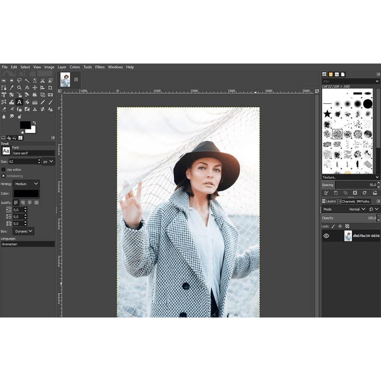
Task: Switch to the Channels tab
Action: (346, 201)
